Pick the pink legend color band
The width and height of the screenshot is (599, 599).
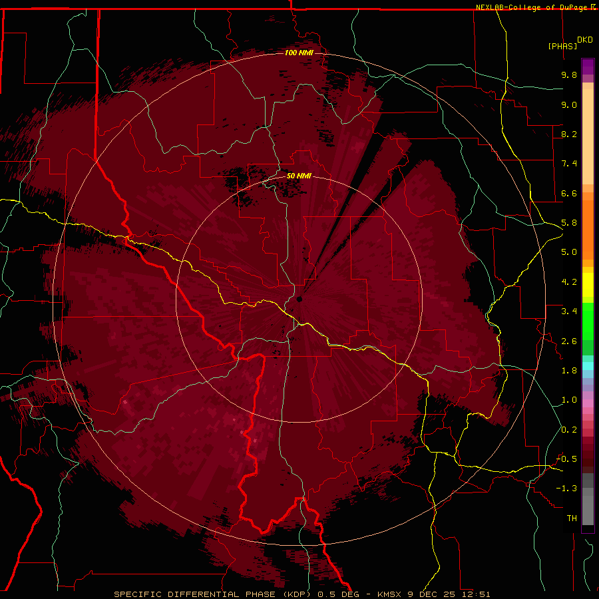588,403
